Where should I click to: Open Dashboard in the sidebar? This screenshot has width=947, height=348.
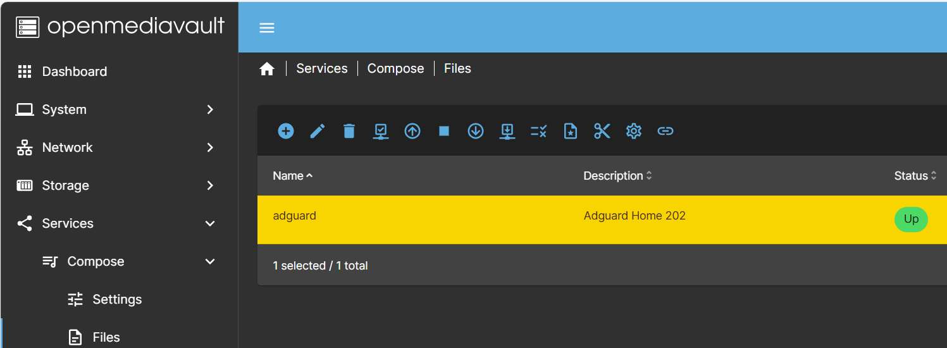click(119, 71)
